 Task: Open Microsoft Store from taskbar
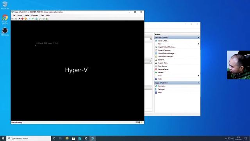73,138
